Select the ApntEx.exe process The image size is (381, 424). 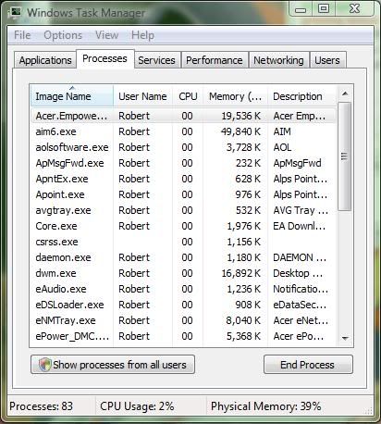point(183,179)
